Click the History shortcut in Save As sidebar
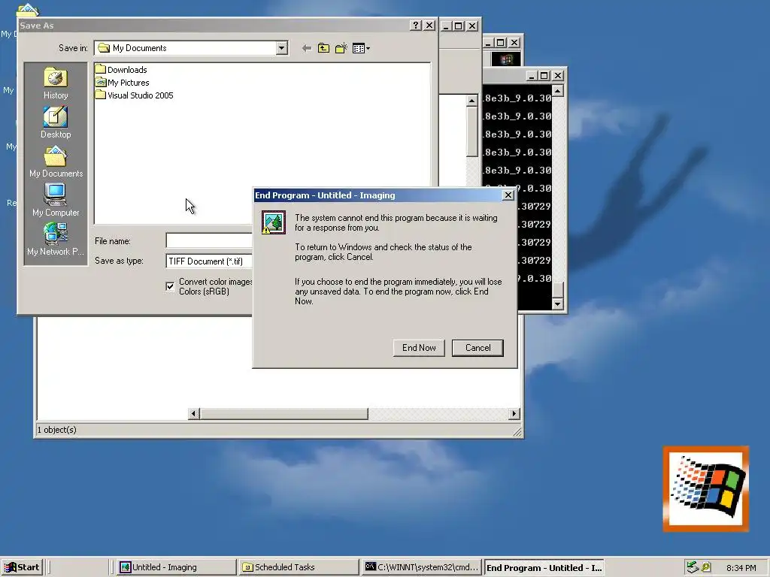The height and width of the screenshot is (577, 770). [56, 83]
